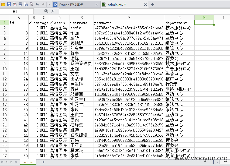Click the username cell '田从梅'
The height and width of the screenshot is (166, 230).
point(81,79)
